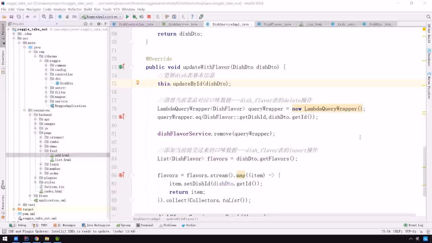Open the Terminal tool window
The image size is (432, 243).
point(144,225)
